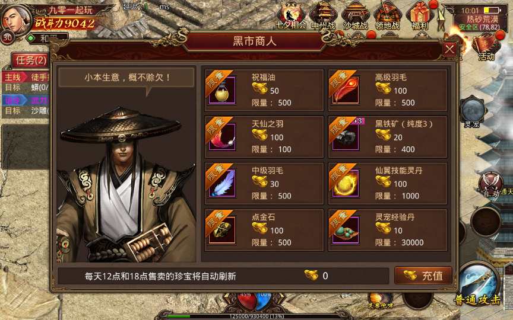513x320 pixels.
Task: Pick the 中级羽毛 blue feather icon
Action: [x=222, y=184]
